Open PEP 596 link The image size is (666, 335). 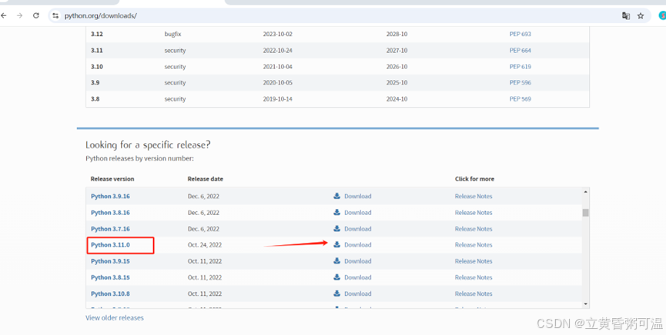coord(520,83)
